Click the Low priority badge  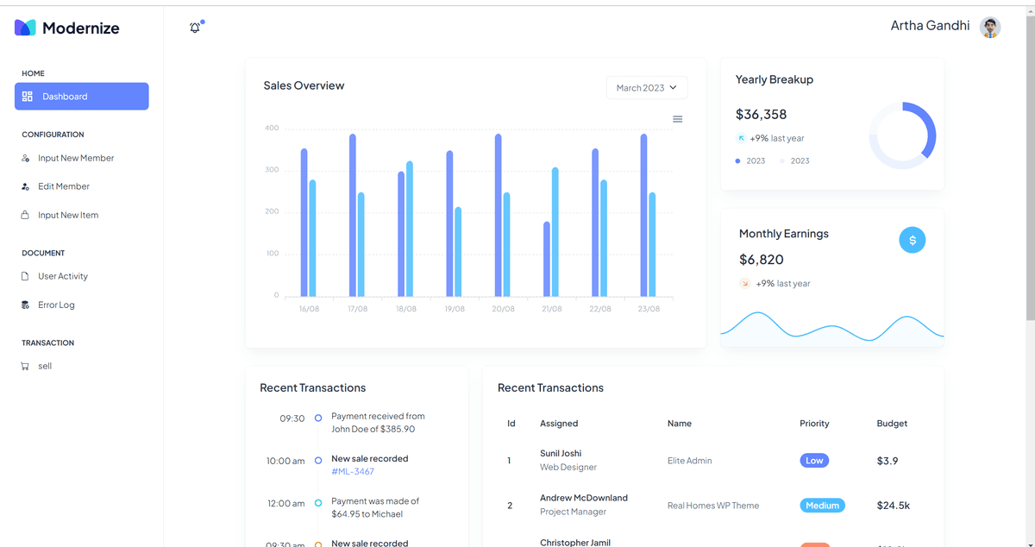(x=814, y=461)
